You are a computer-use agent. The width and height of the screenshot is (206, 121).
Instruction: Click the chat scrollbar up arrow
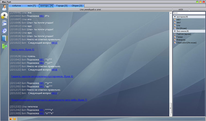[170, 13]
